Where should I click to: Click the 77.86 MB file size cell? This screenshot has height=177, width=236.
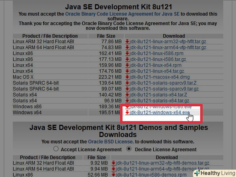112,41
